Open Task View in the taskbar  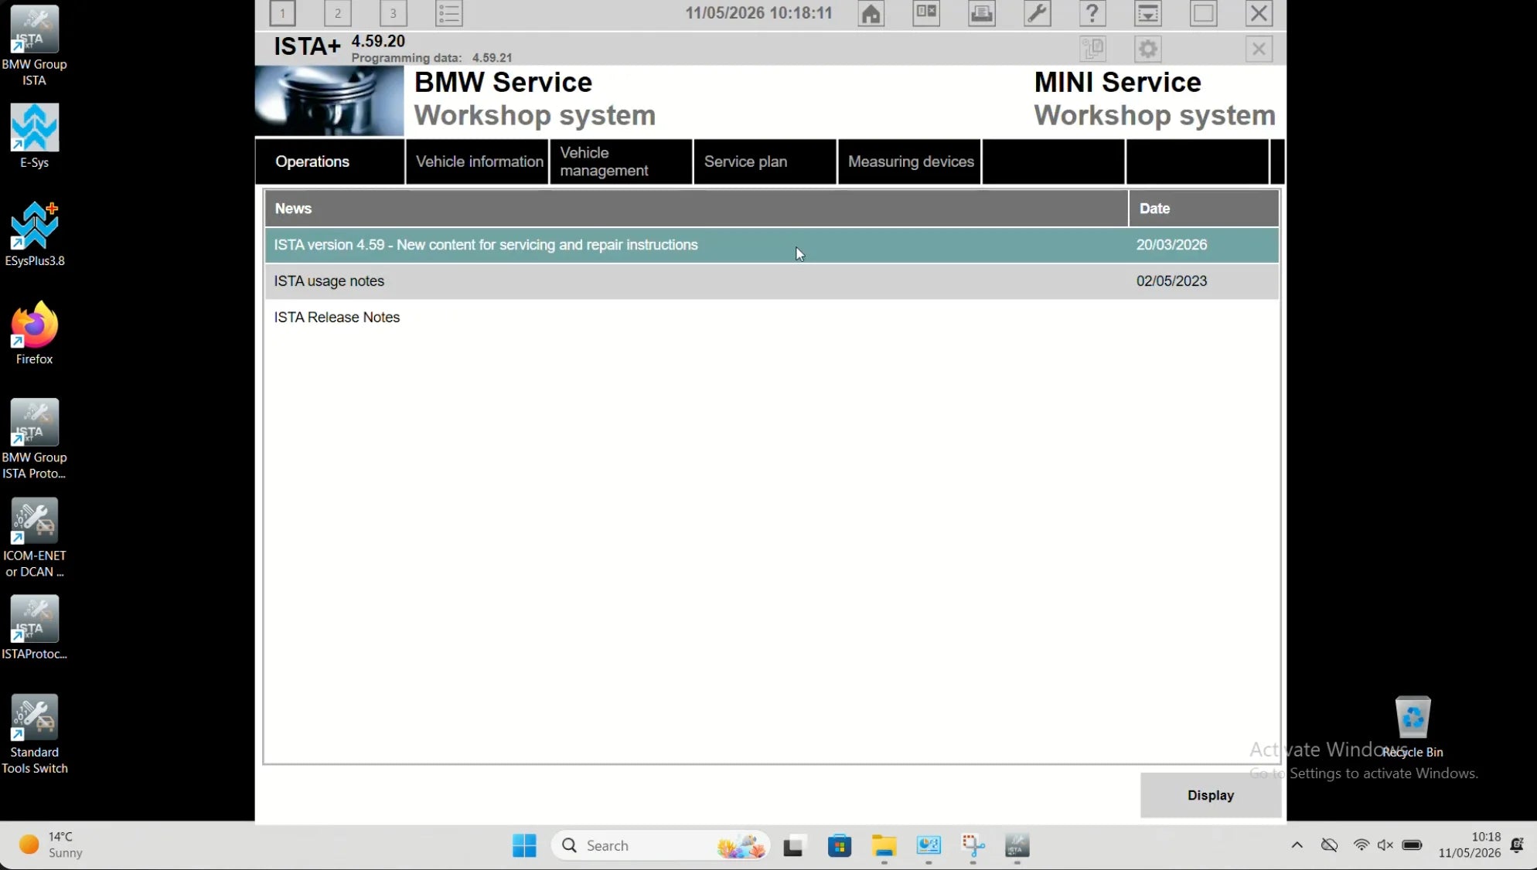tap(793, 846)
